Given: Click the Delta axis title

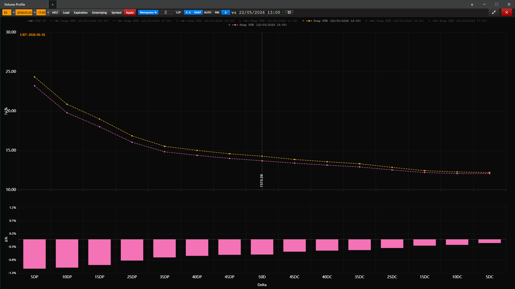Looking at the screenshot, I should coord(262,285).
